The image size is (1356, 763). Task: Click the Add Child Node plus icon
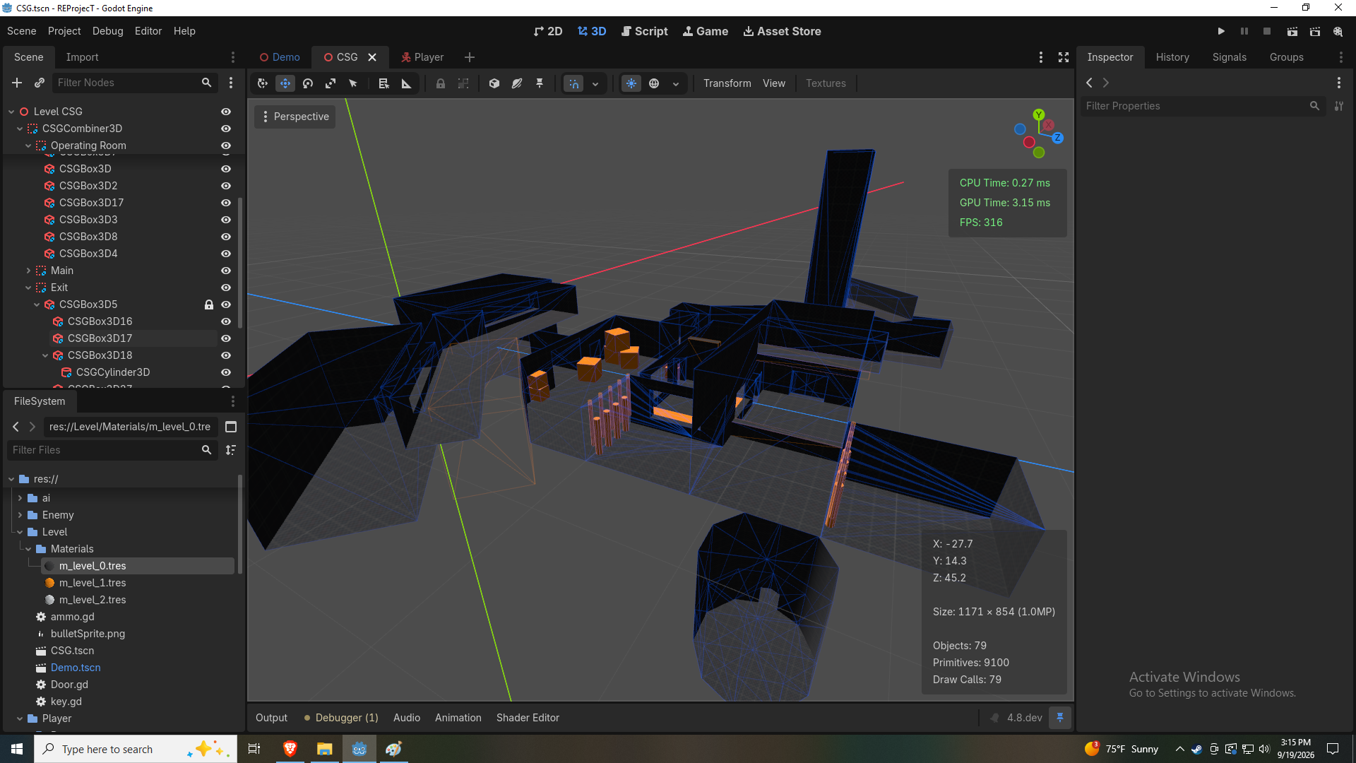coord(17,83)
